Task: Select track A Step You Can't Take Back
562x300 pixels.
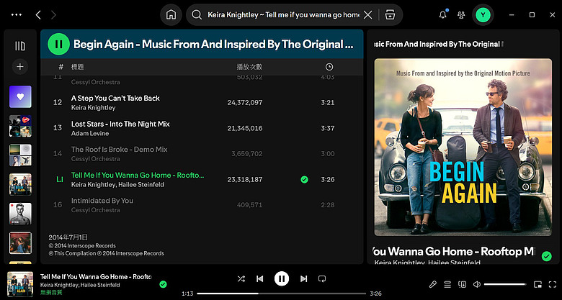Action: point(202,102)
